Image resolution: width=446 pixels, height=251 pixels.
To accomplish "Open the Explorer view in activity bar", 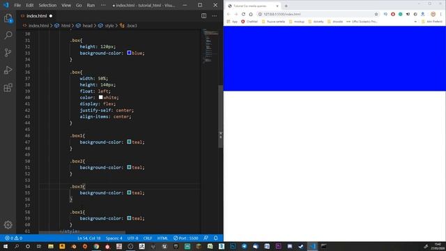I will point(8,19).
